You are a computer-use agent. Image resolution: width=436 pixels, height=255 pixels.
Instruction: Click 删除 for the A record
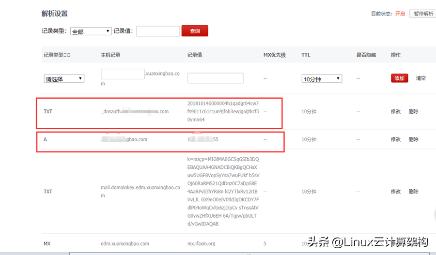414,139
